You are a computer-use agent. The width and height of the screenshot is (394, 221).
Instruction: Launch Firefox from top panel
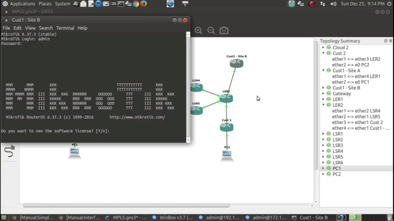point(143,4)
